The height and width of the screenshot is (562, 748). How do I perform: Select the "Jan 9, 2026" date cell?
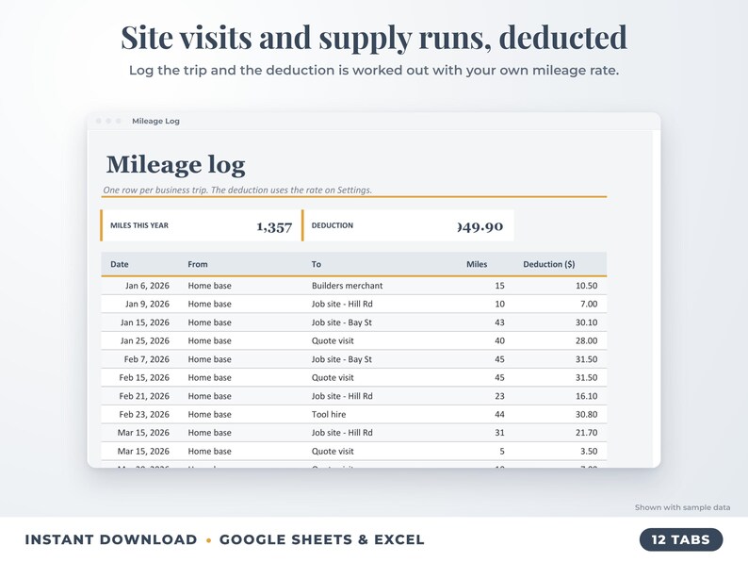147,304
